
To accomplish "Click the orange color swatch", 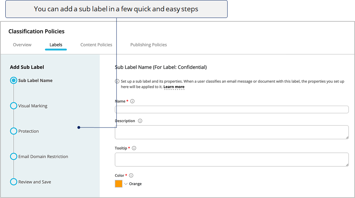I will [x=119, y=184].
